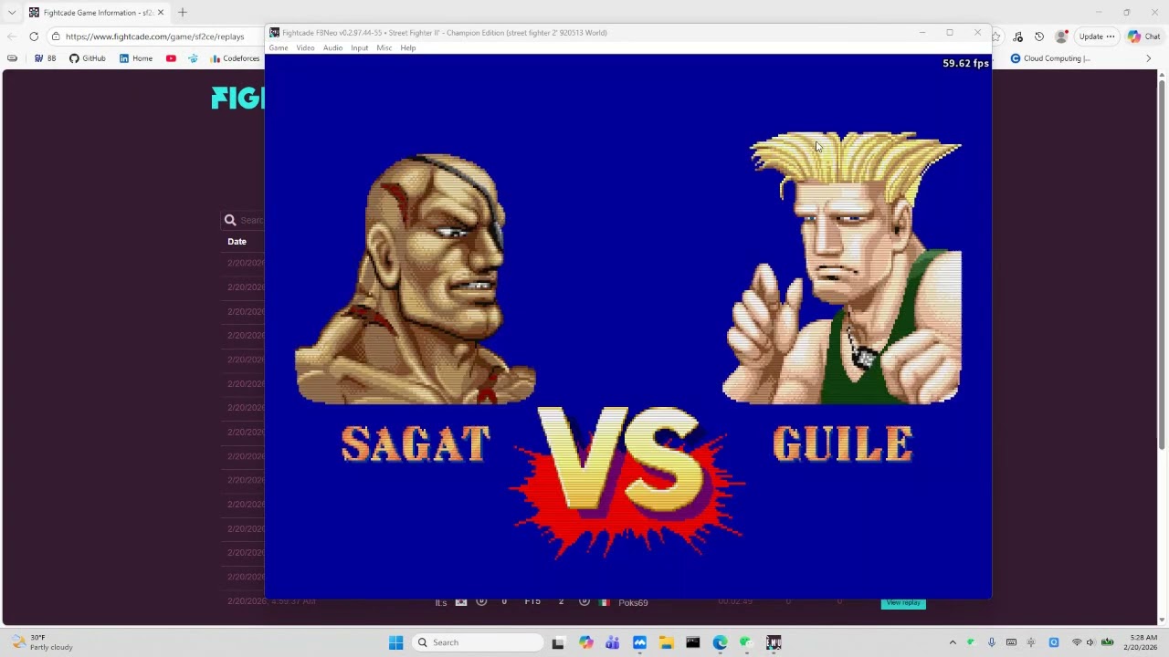Open the browser profile avatar

1061,36
